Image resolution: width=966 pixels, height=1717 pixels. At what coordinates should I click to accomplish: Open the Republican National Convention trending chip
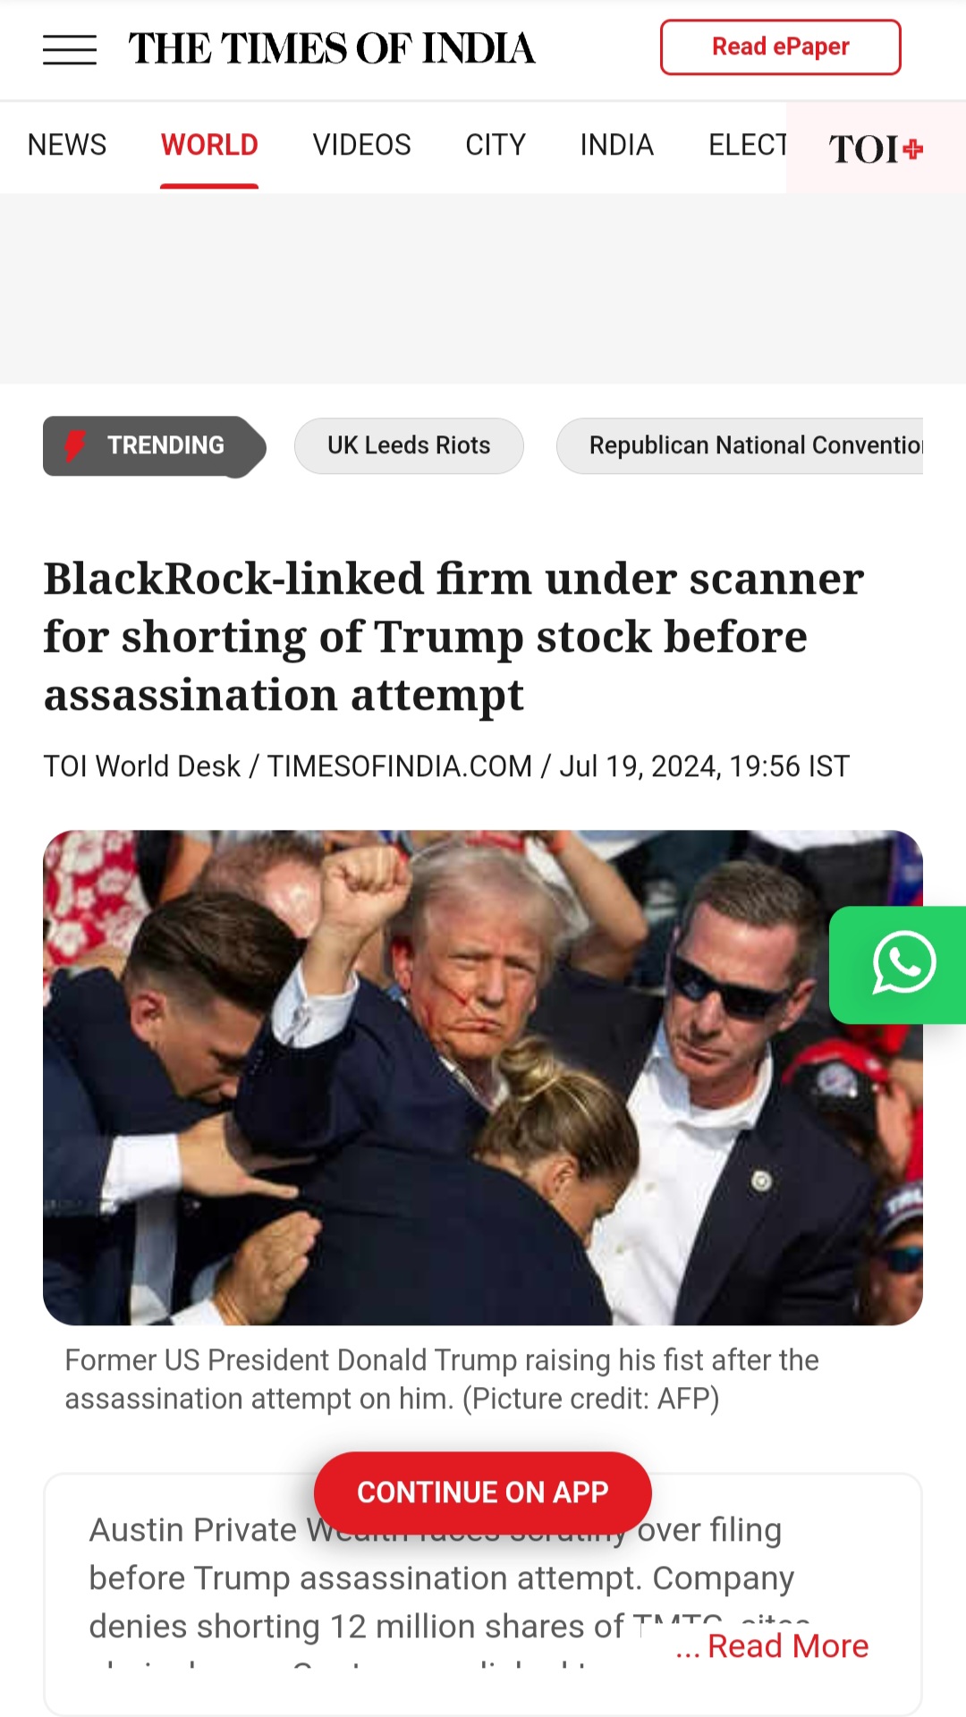740,445
